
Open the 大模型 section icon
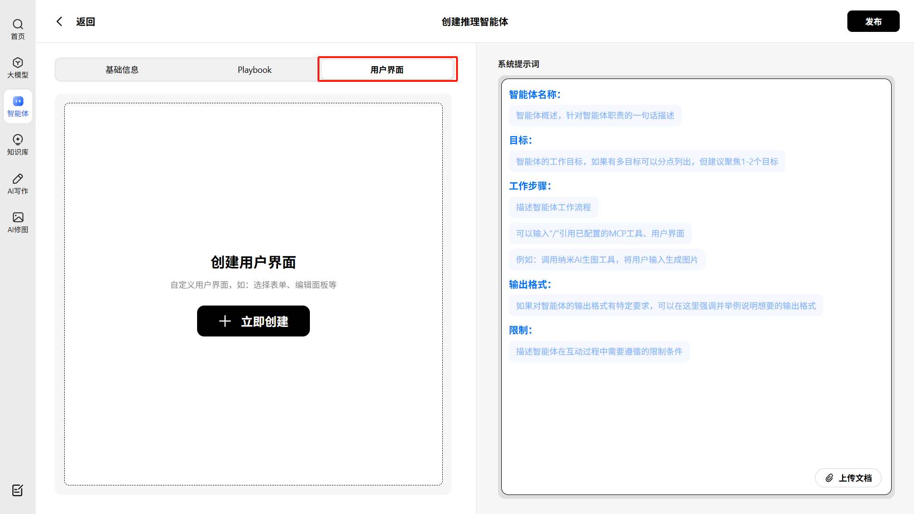pos(18,63)
